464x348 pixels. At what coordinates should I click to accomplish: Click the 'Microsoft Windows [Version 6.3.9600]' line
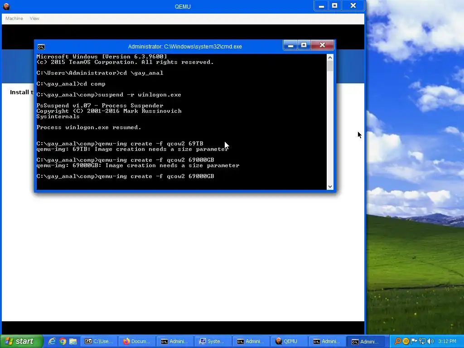point(102,57)
